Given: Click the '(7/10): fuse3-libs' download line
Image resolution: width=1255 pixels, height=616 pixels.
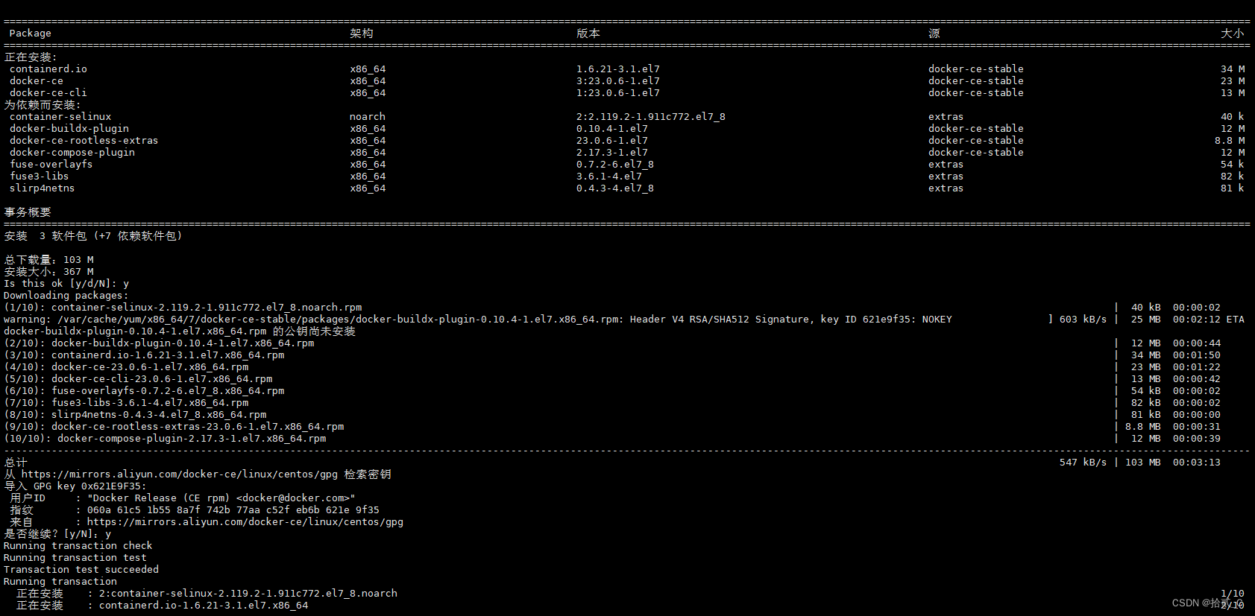Looking at the screenshot, I should pos(126,403).
